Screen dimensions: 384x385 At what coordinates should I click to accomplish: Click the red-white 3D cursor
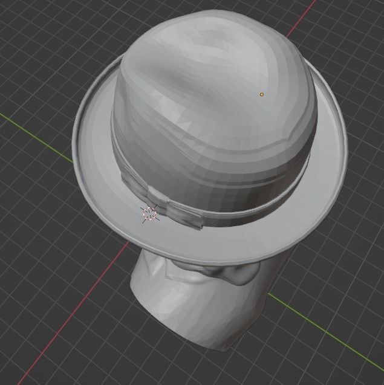click(x=149, y=213)
